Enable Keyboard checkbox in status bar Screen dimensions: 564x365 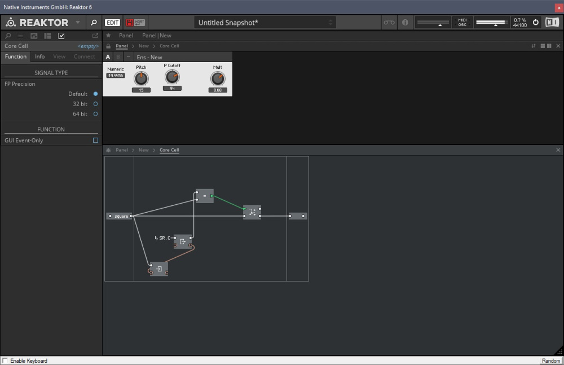click(5, 360)
